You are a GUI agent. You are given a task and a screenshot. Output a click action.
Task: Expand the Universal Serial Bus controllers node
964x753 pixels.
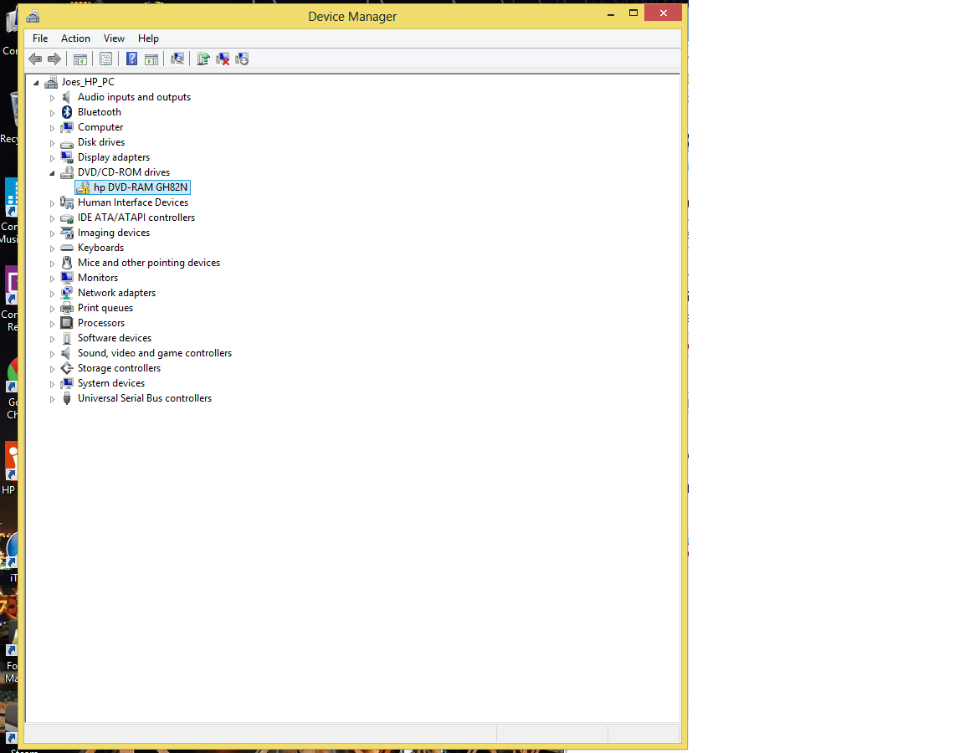52,398
